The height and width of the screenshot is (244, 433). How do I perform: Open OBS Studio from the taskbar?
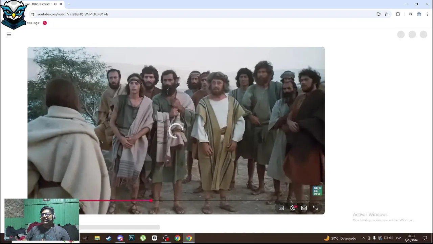(x=166, y=238)
